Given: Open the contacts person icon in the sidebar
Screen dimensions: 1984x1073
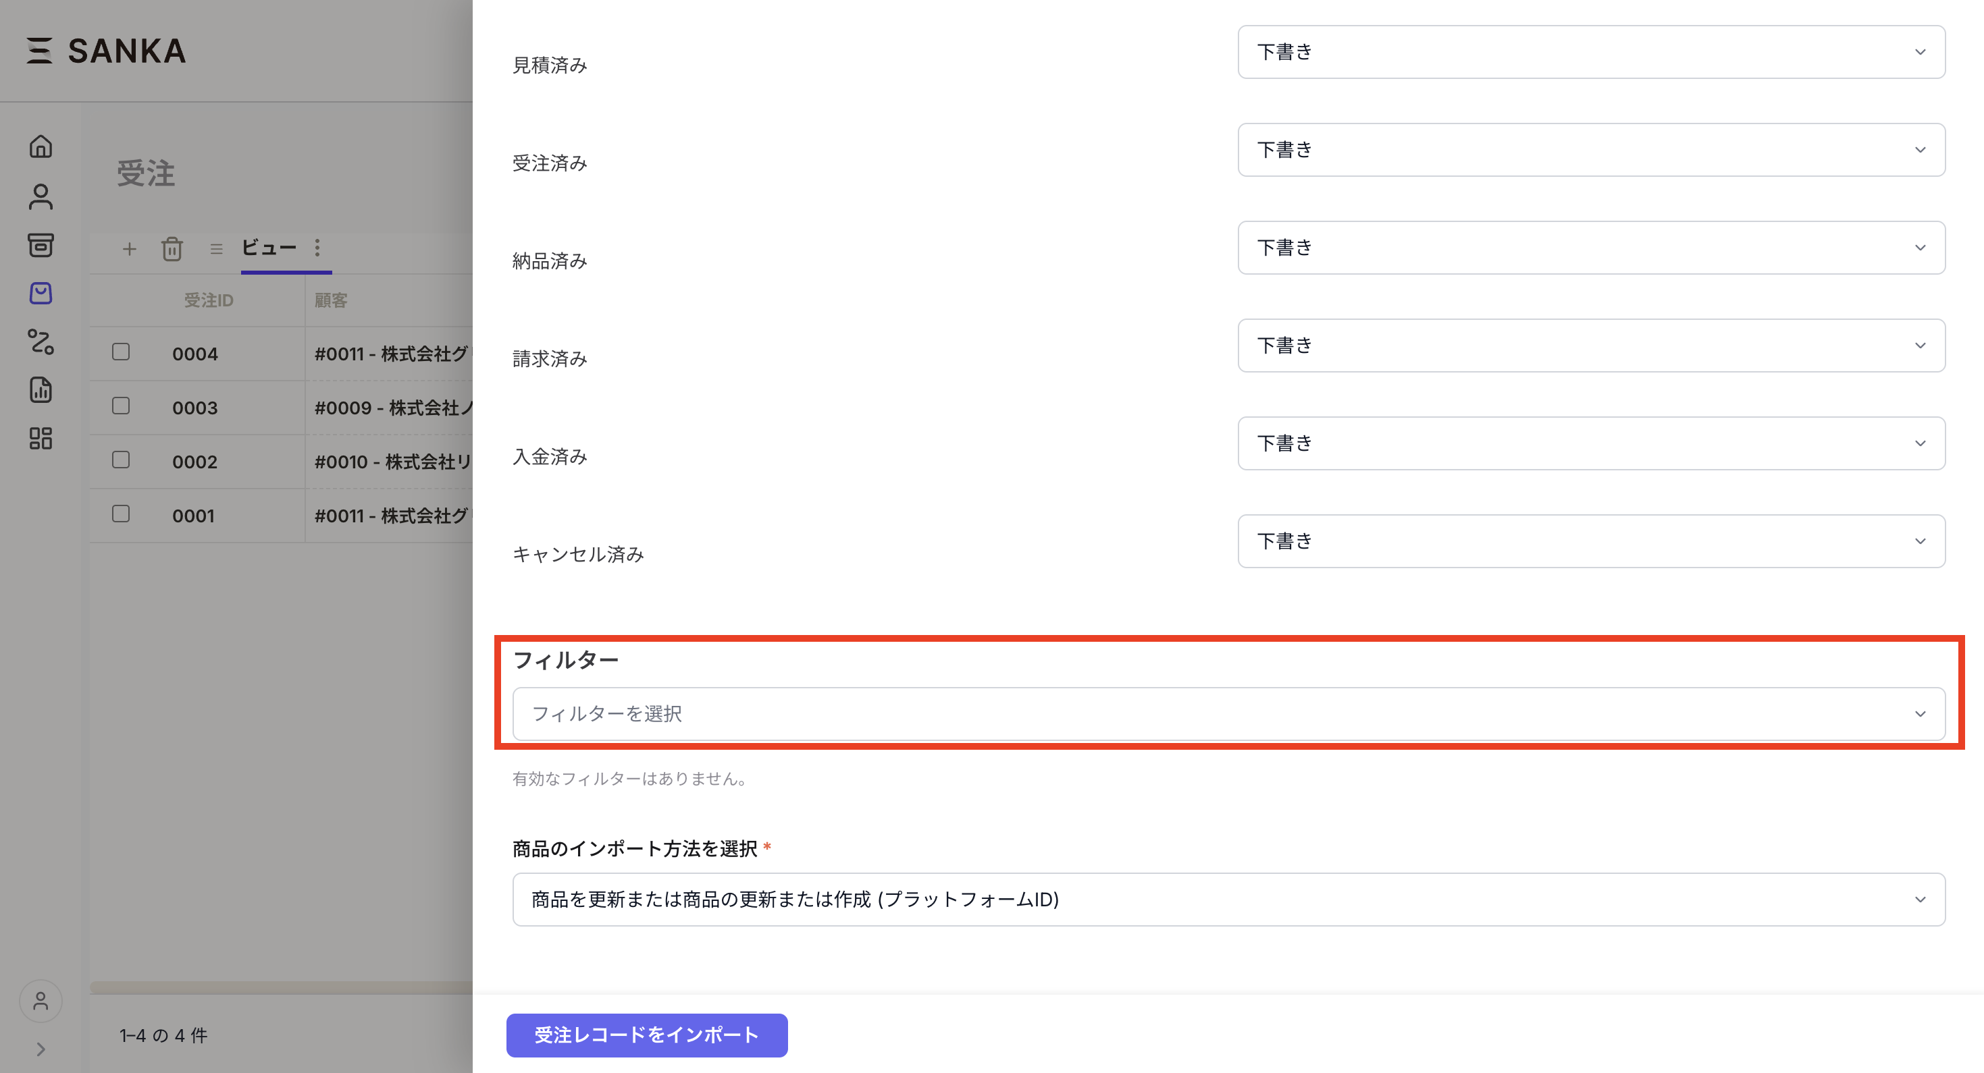Looking at the screenshot, I should pyautogui.click(x=41, y=196).
